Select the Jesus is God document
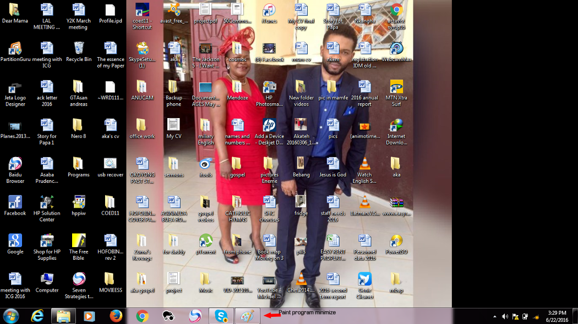 click(x=333, y=167)
